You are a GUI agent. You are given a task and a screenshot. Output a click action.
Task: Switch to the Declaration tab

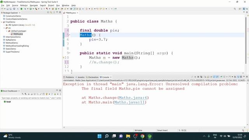92,77
